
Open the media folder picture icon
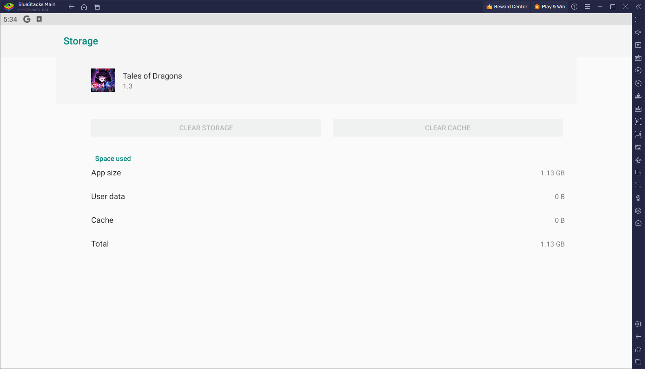(638, 147)
